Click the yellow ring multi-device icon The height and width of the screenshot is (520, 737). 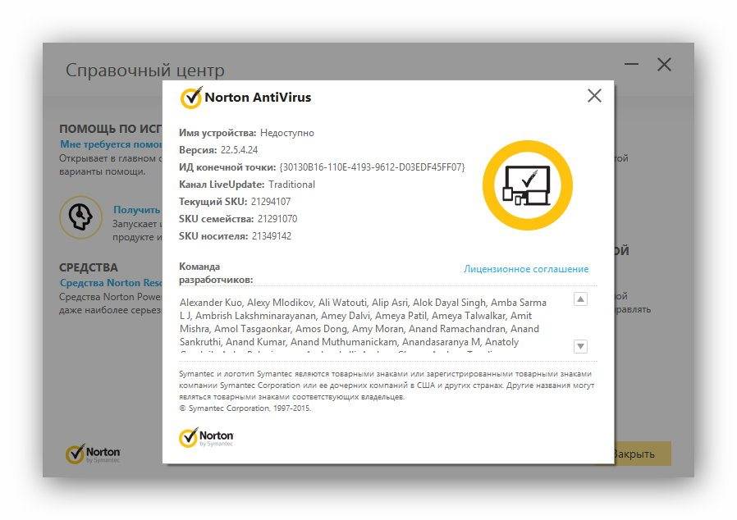click(528, 185)
